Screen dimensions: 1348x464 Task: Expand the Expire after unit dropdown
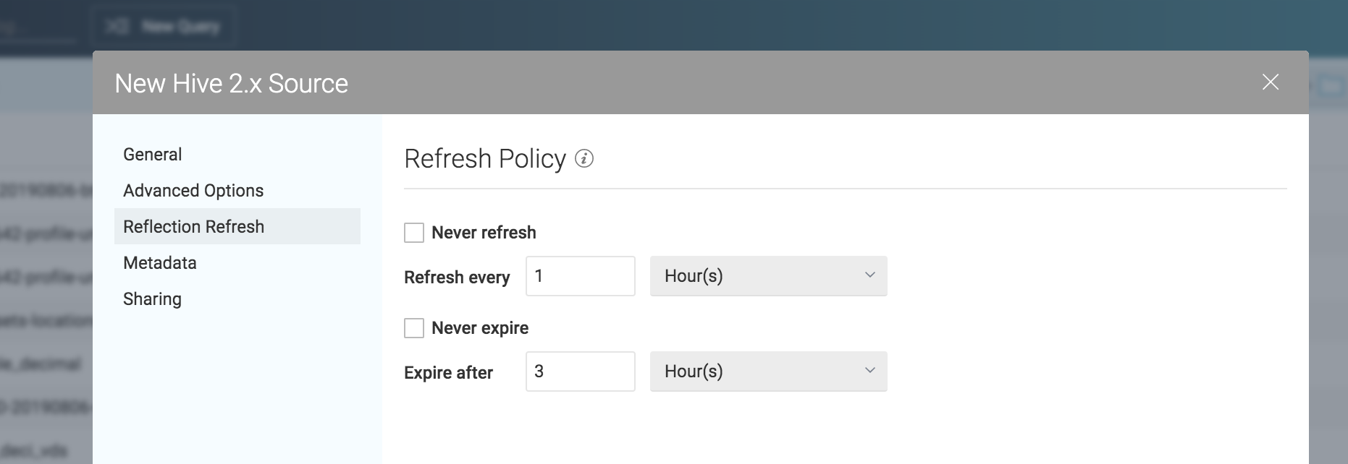click(x=768, y=371)
